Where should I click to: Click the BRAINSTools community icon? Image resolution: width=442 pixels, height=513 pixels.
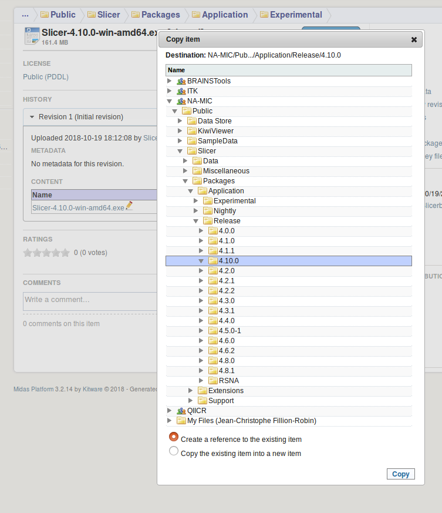(181, 81)
